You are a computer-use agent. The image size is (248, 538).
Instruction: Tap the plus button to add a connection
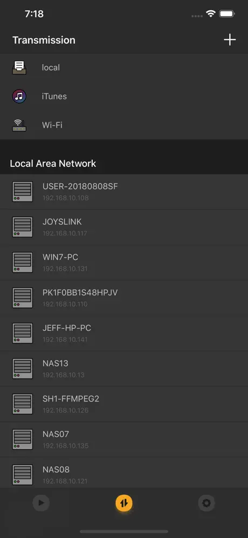230,40
